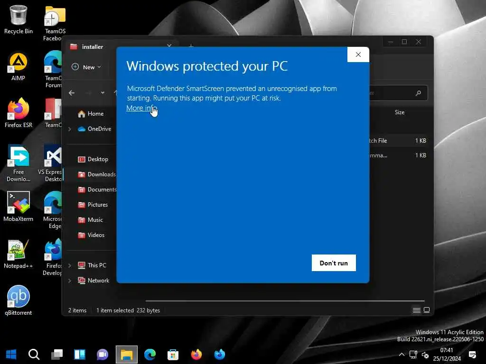Open the AIMP desktop shortcut
Viewport: 486px width, 364px height.
coord(19,66)
